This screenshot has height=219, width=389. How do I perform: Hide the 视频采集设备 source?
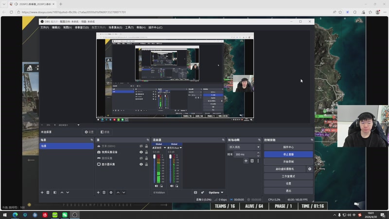coord(141,152)
